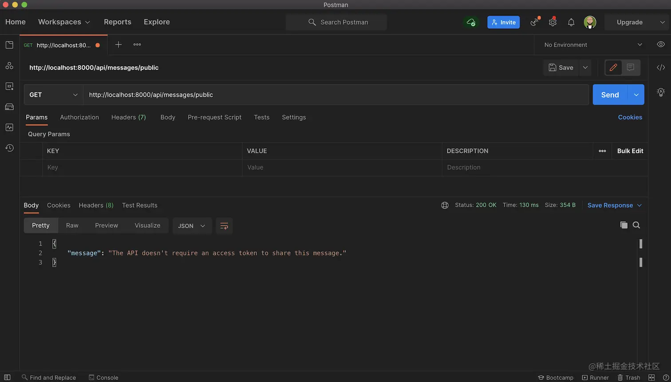This screenshot has width=671, height=382.
Task: Open the Monitors sidebar panel
Action: pos(9,127)
